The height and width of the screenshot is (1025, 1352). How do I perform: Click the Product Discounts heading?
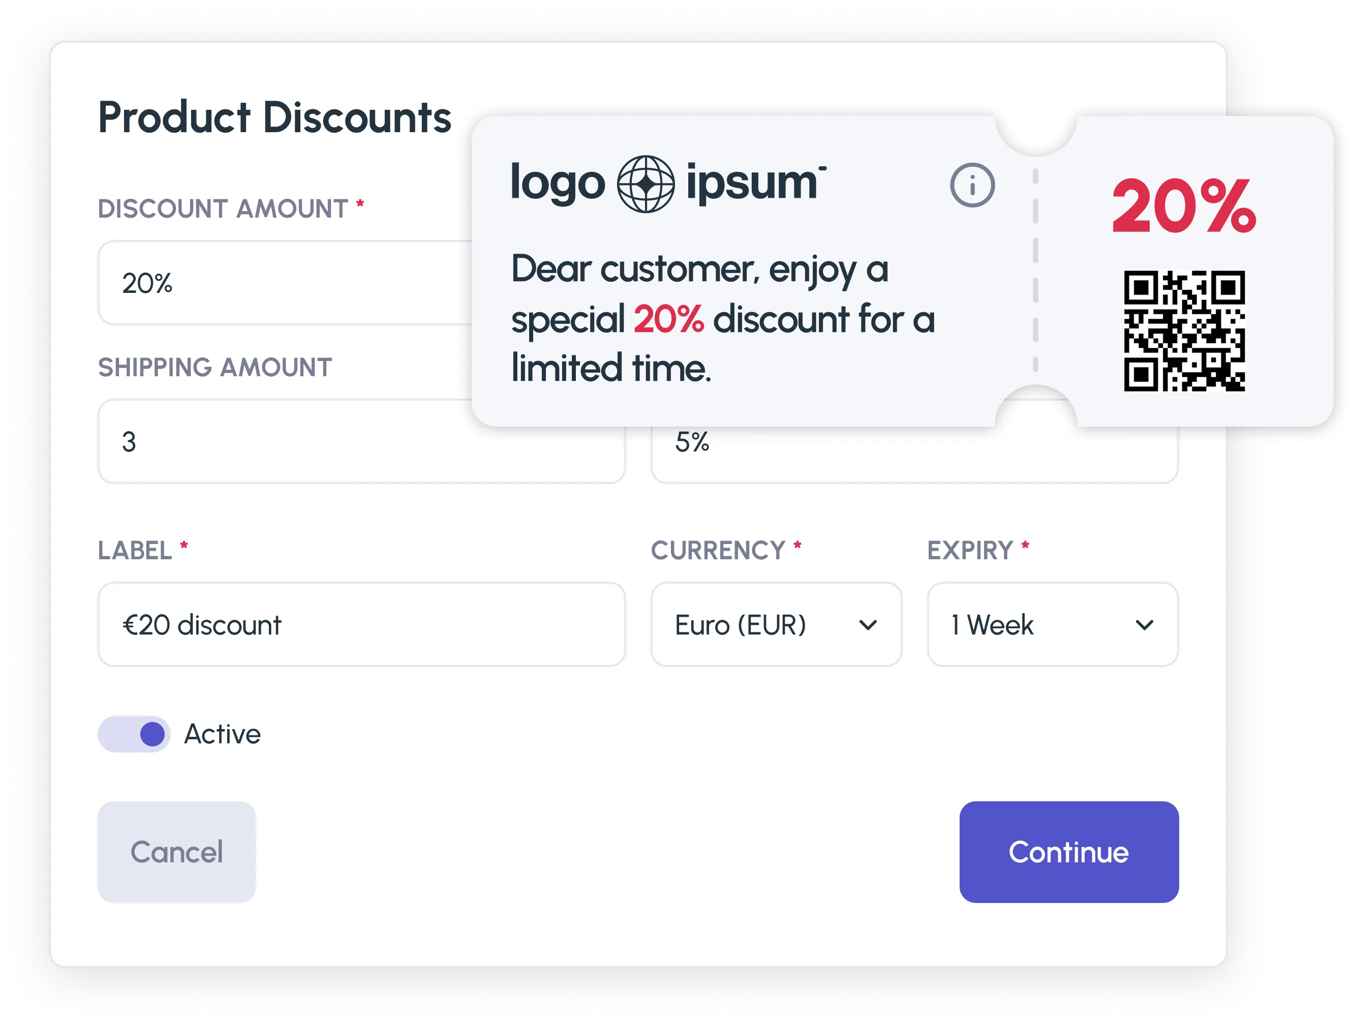click(274, 117)
